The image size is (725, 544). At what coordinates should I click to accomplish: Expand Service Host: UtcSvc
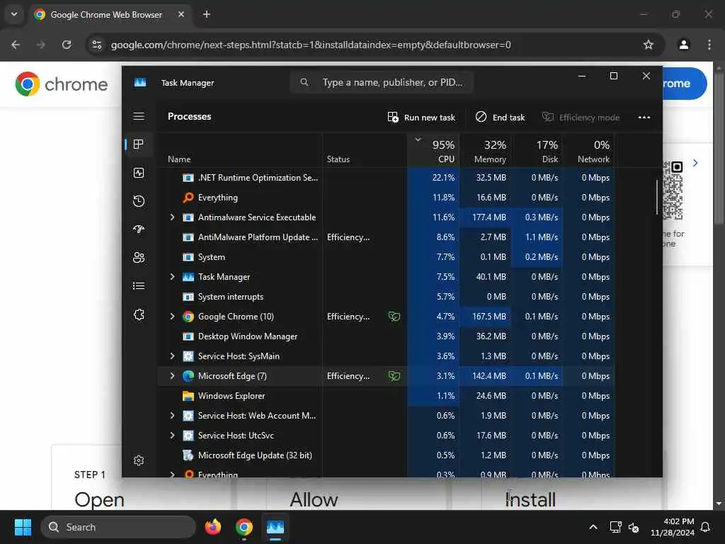(x=173, y=436)
